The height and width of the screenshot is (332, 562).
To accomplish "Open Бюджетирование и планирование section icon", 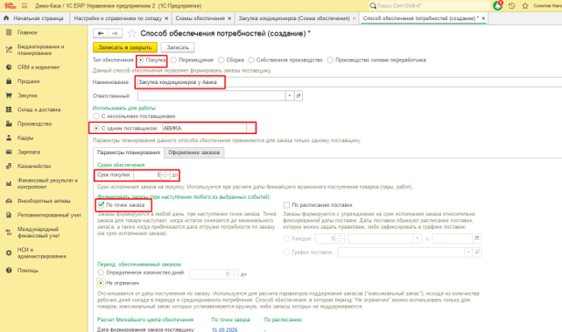I will pos(9,50).
